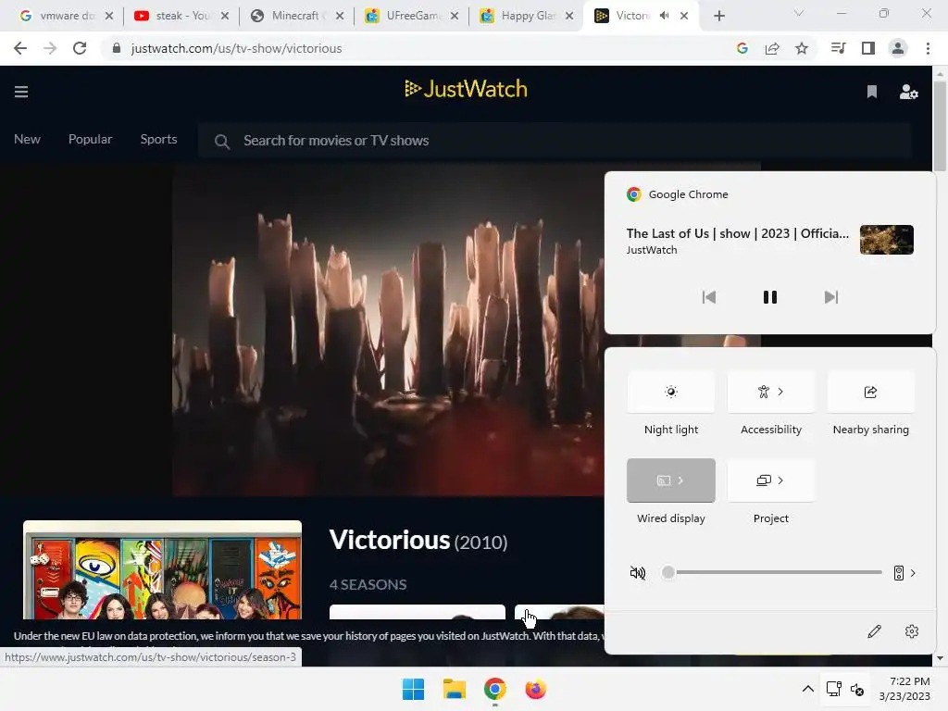Click the Victorious (2010) title

tap(418, 540)
